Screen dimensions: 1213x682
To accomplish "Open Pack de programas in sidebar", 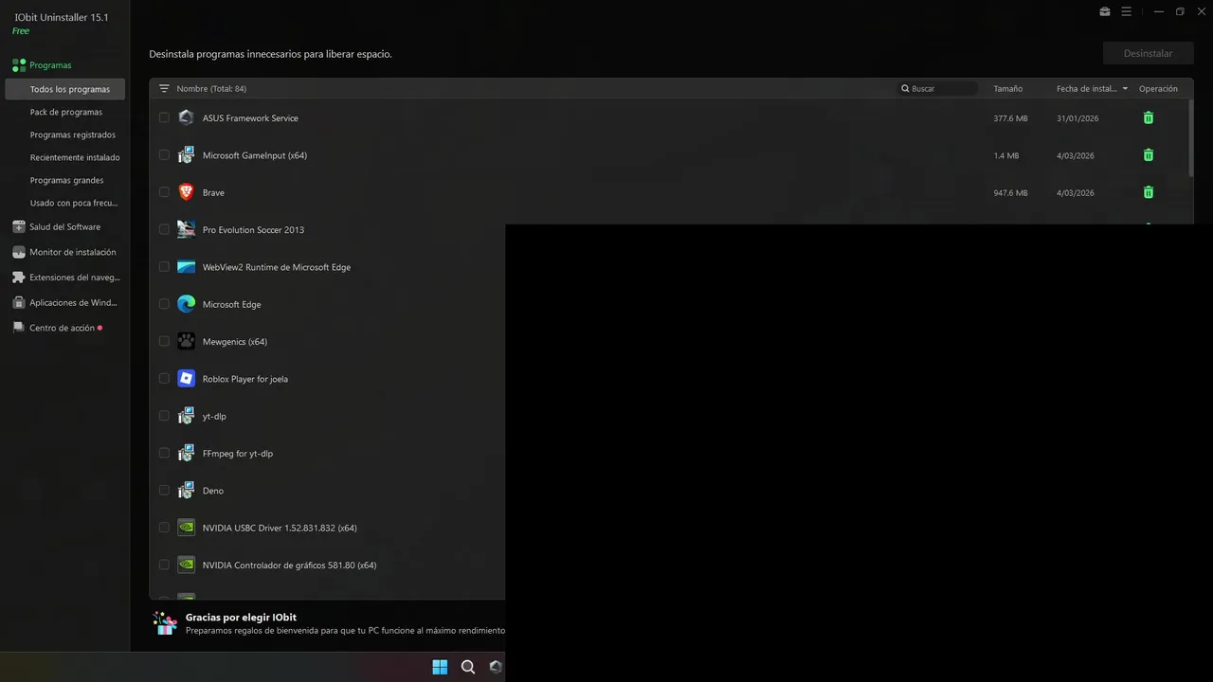I will tap(64, 112).
